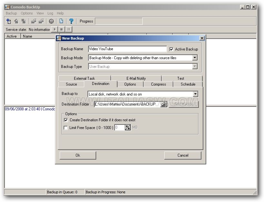Viewport: 264px width, 202px height.
Task: Click the Comodo BackUp title bar icon
Action: (x=7, y=7)
